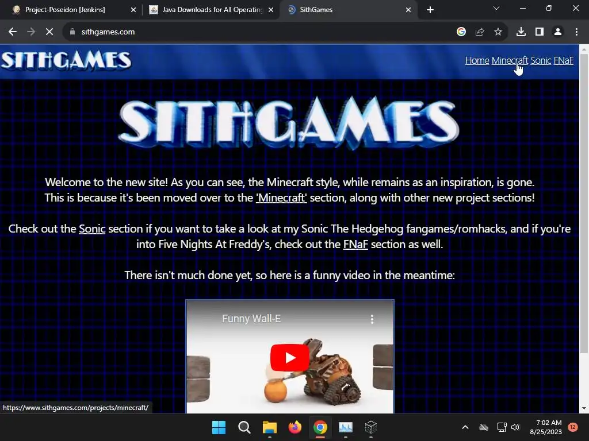Switch to the Project-Poseidon Jenkins tab
This screenshot has width=589, height=441.
72,10
